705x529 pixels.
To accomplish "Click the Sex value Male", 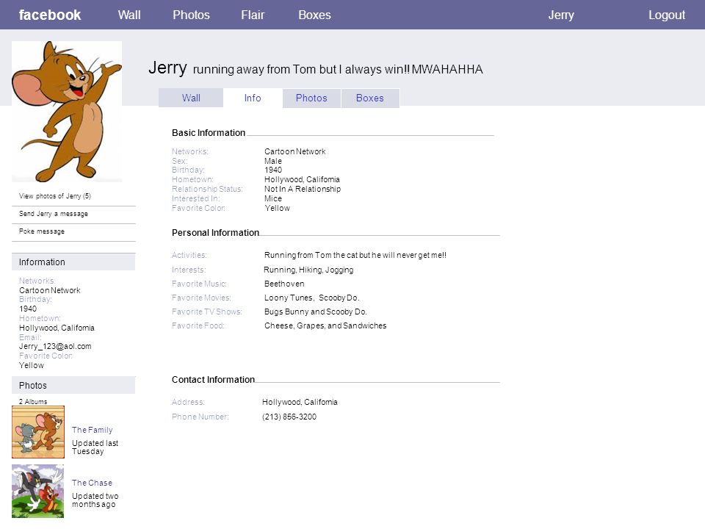I will coord(273,161).
